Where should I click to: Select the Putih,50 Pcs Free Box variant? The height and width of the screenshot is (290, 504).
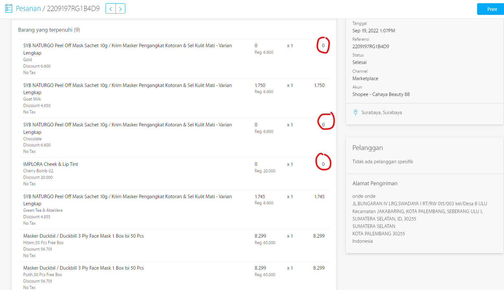pos(43,274)
